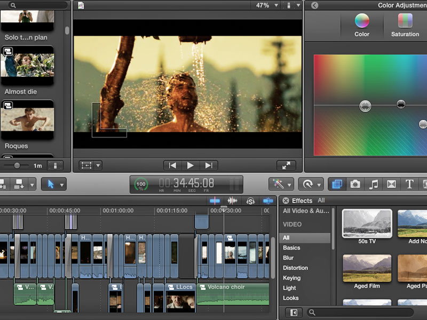Screen dimensions: 427x320
Task: Toggle timeline snapping
Action: (x=268, y=201)
